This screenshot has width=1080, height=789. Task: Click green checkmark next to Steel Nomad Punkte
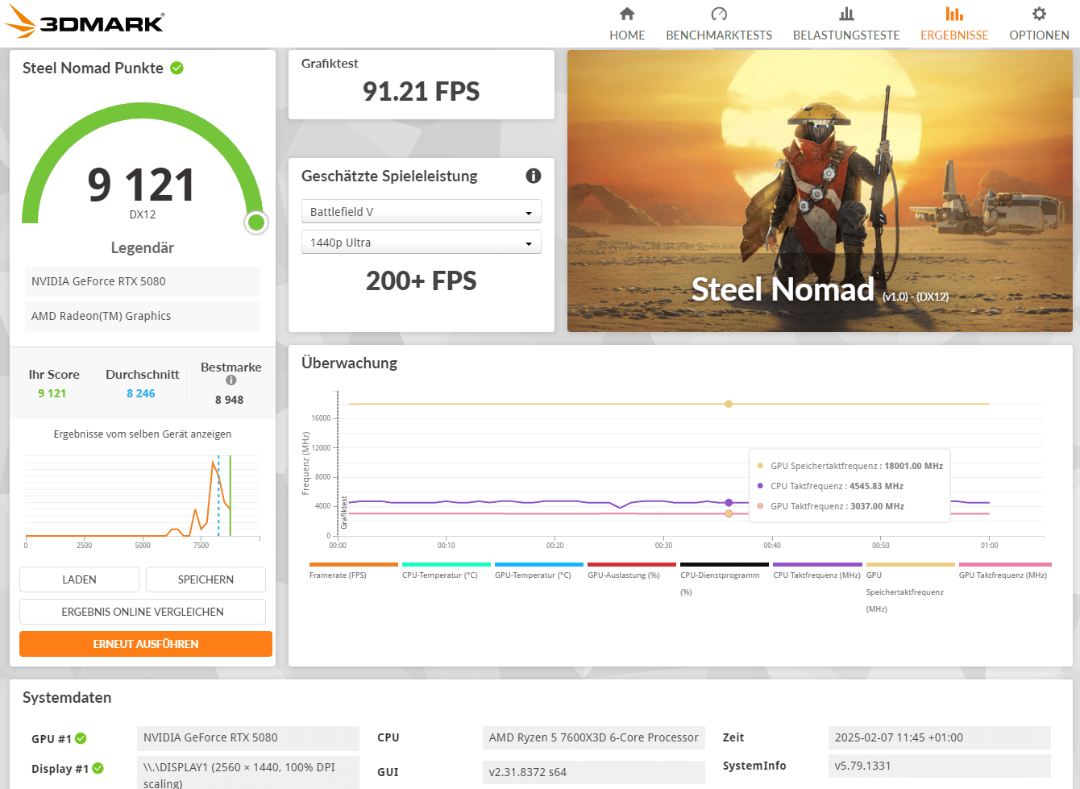point(177,68)
